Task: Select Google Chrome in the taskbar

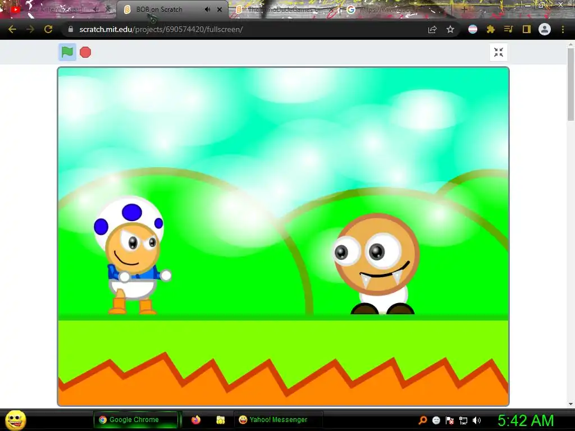Action: point(136,420)
